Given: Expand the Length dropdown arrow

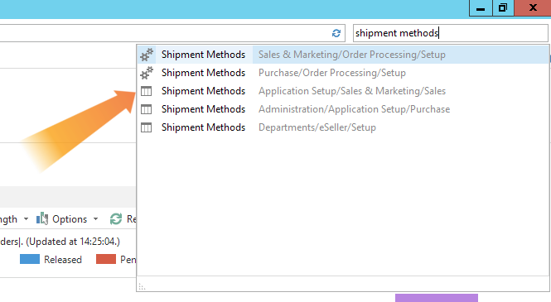Looking at the screenshot, I should pyautogui.click(x=26, y=219).
